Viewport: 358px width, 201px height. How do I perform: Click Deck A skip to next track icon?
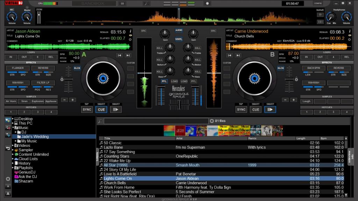(x=128, y=55)
